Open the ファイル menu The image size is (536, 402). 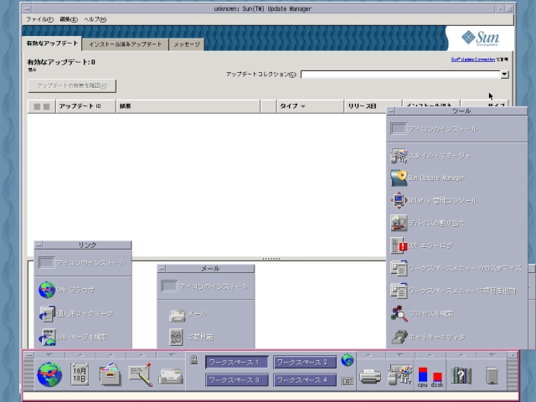[x=39, y=19]
